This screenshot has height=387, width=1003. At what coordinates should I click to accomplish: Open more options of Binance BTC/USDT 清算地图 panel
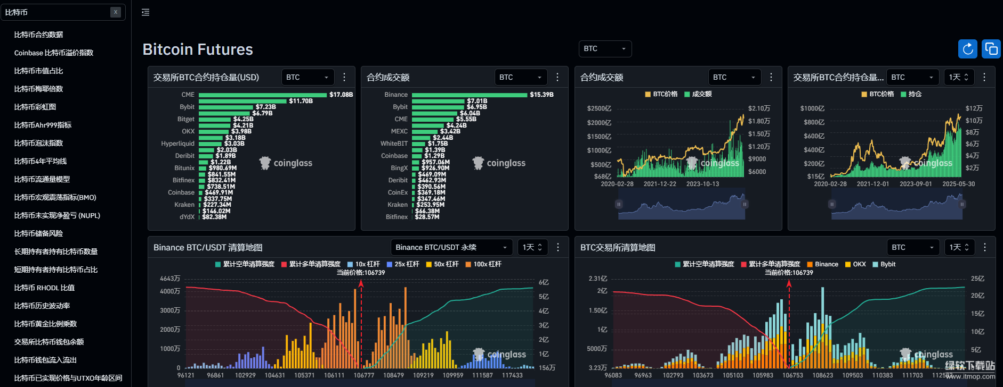pyautogui.click(x=558, y=247)
